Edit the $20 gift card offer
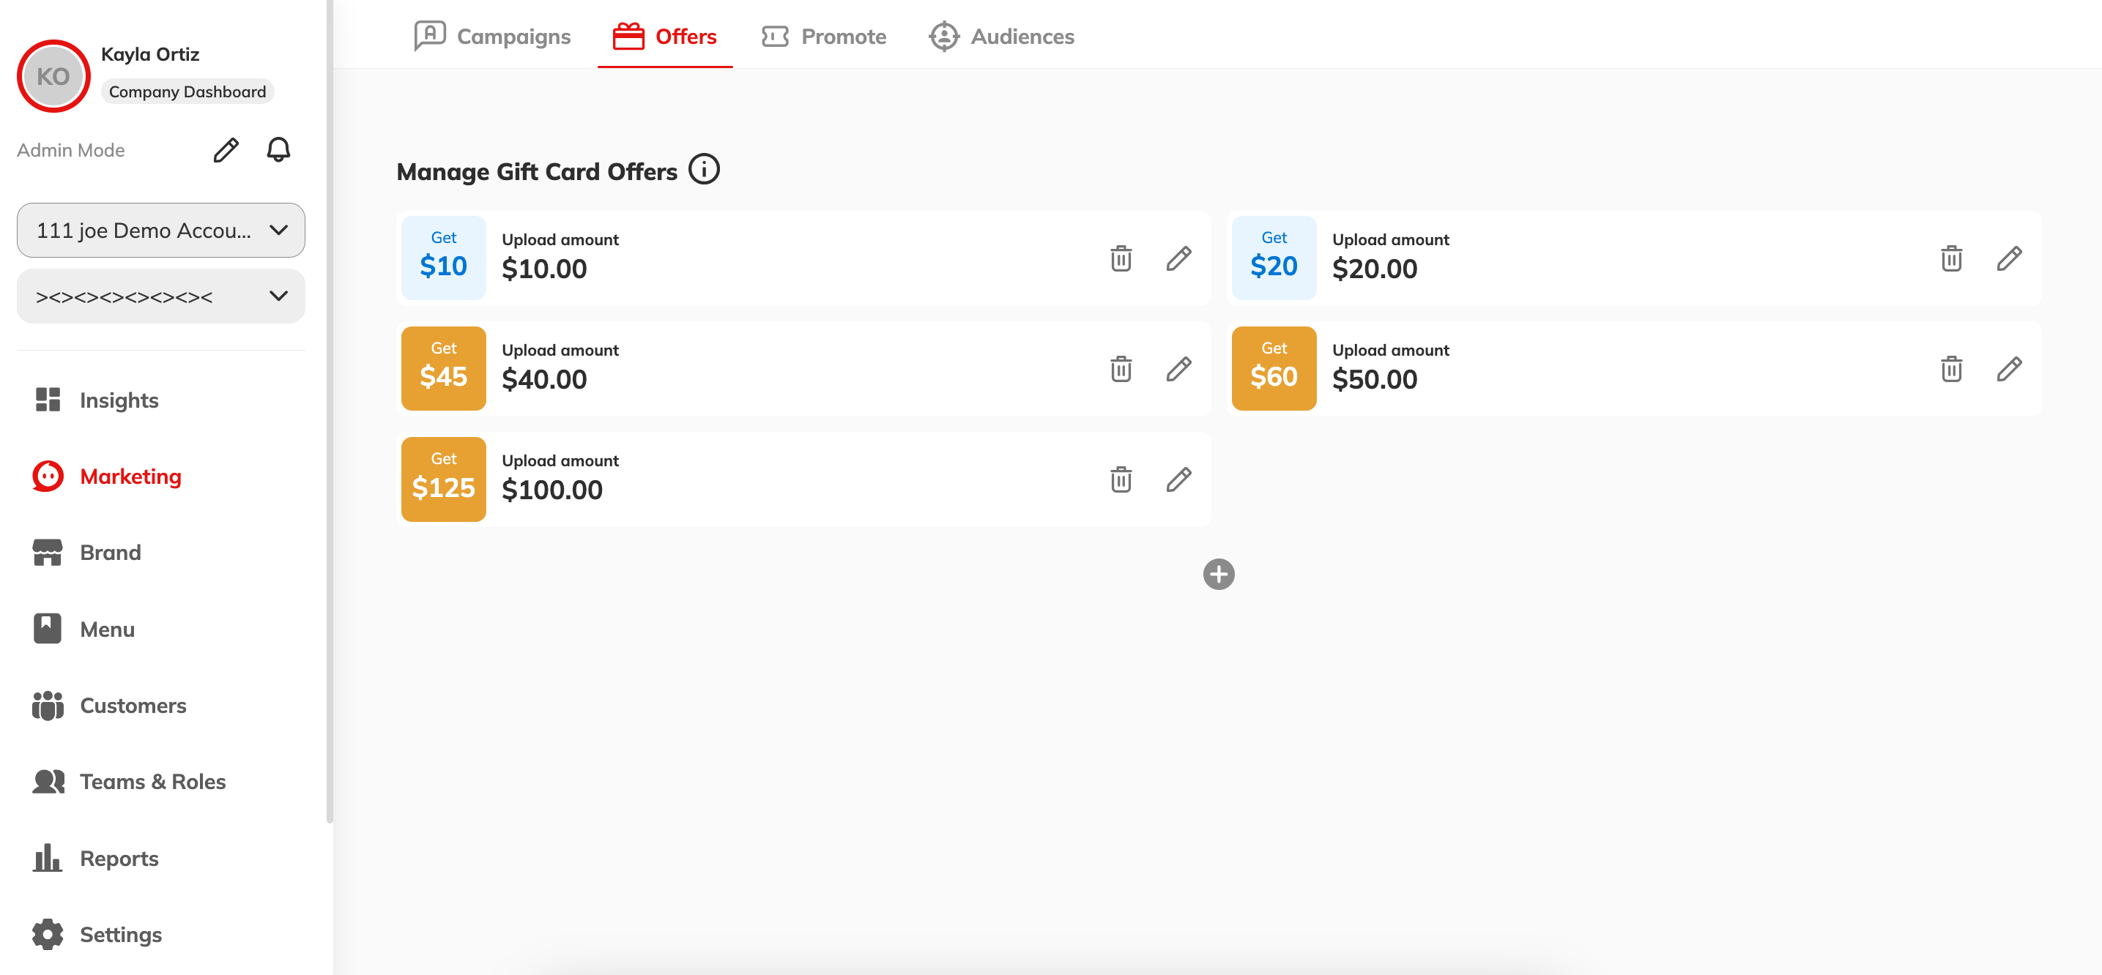 pyautogui.click(x=2009, y=258)
